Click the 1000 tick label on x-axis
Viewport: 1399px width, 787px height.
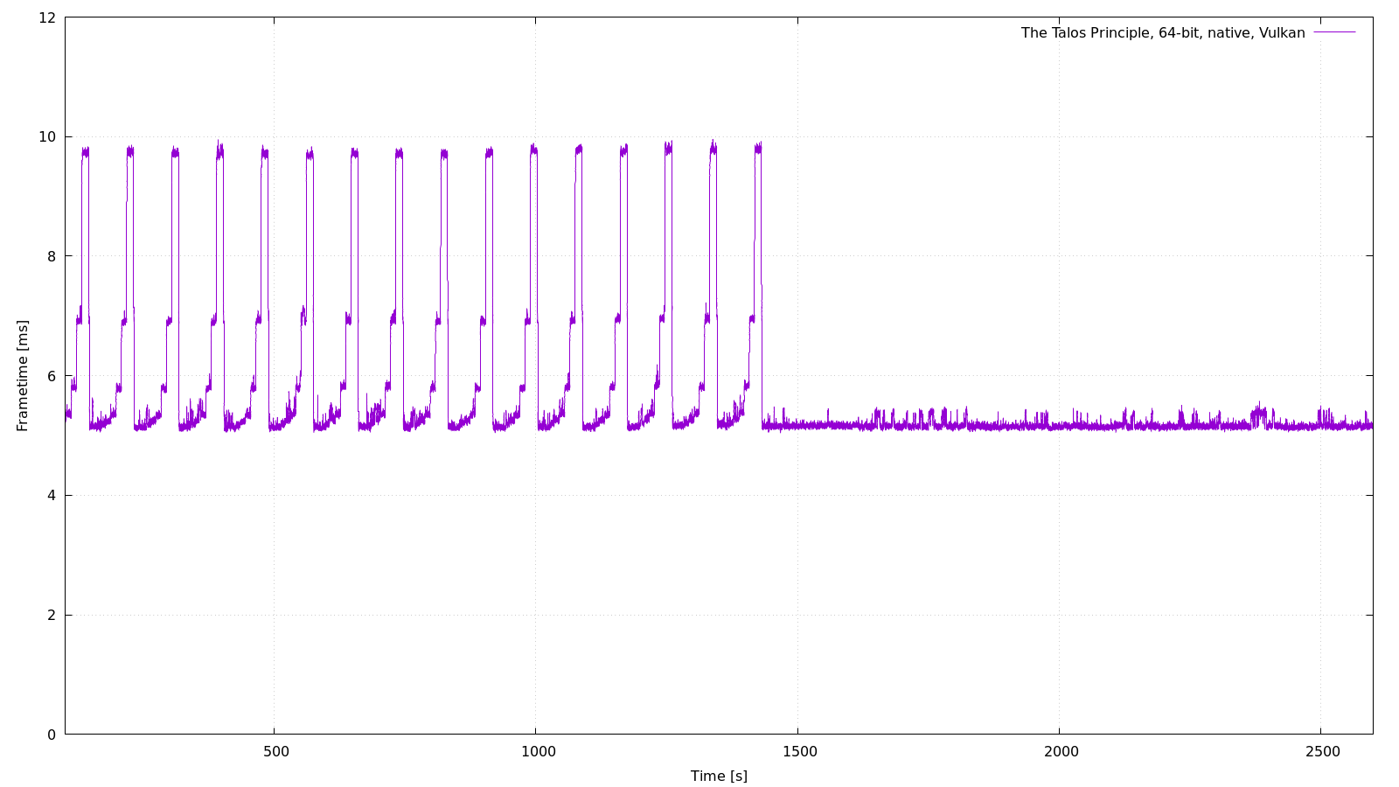pos(538,752)
